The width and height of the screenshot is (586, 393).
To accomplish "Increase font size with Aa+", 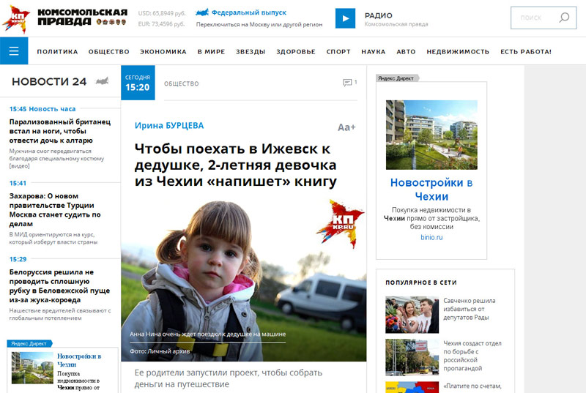I will [346, 127].
